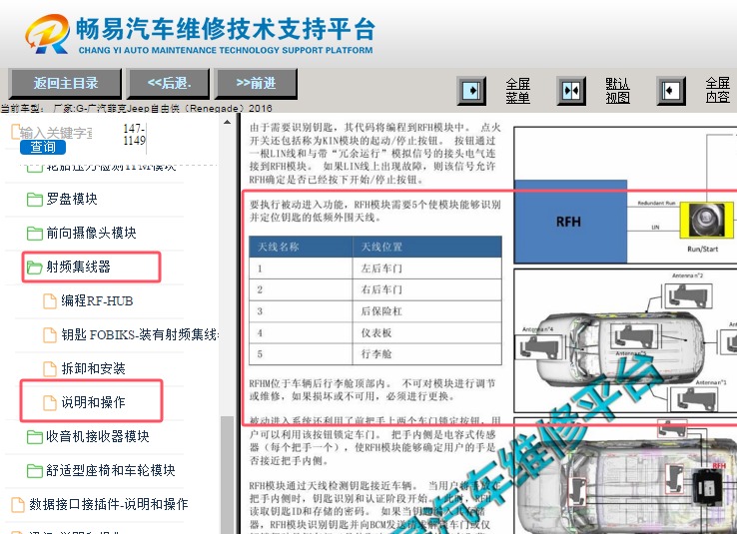Click the 左后车门 table cell
The height and width of the screenshot is (534, 737).
427,268
